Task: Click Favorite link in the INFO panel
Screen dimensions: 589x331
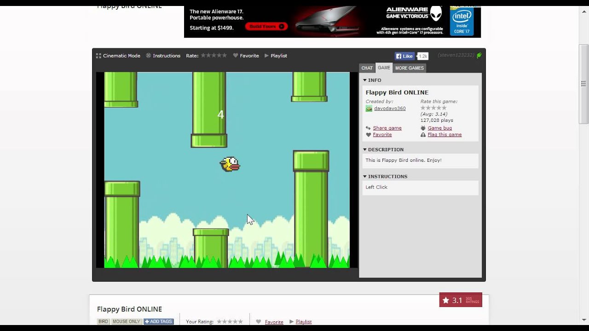Action: click(382, 135)
